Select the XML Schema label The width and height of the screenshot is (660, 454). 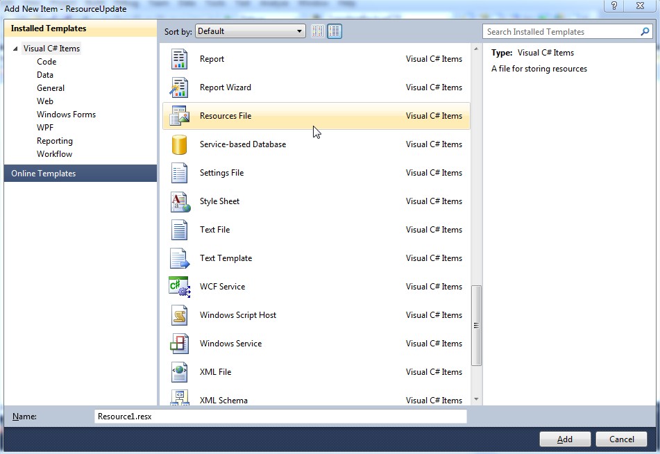point(223,401)
